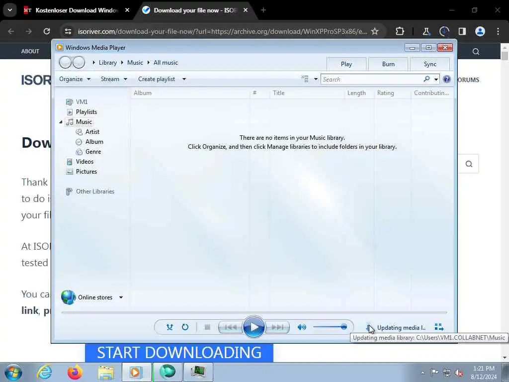509x382 pixels.
Task: Open Media Player Help icon
Action: (447, 79)
